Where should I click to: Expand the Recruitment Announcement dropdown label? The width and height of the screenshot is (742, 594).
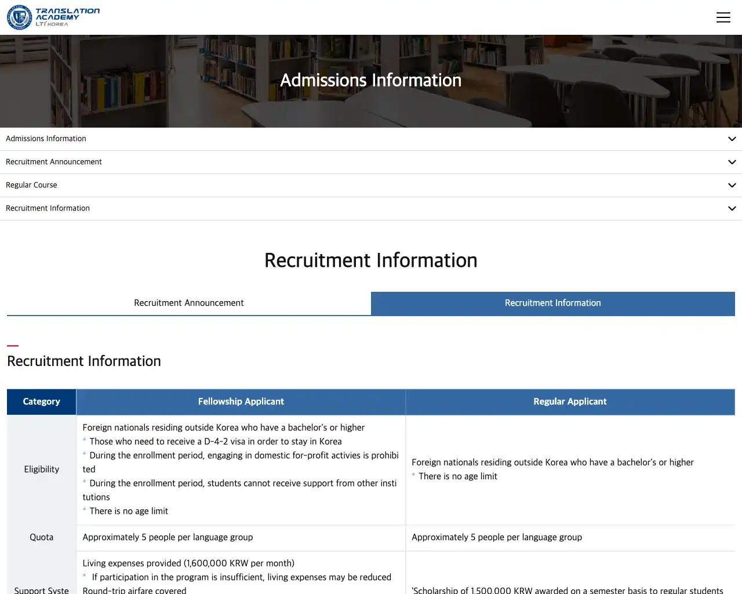coord(53,162)
